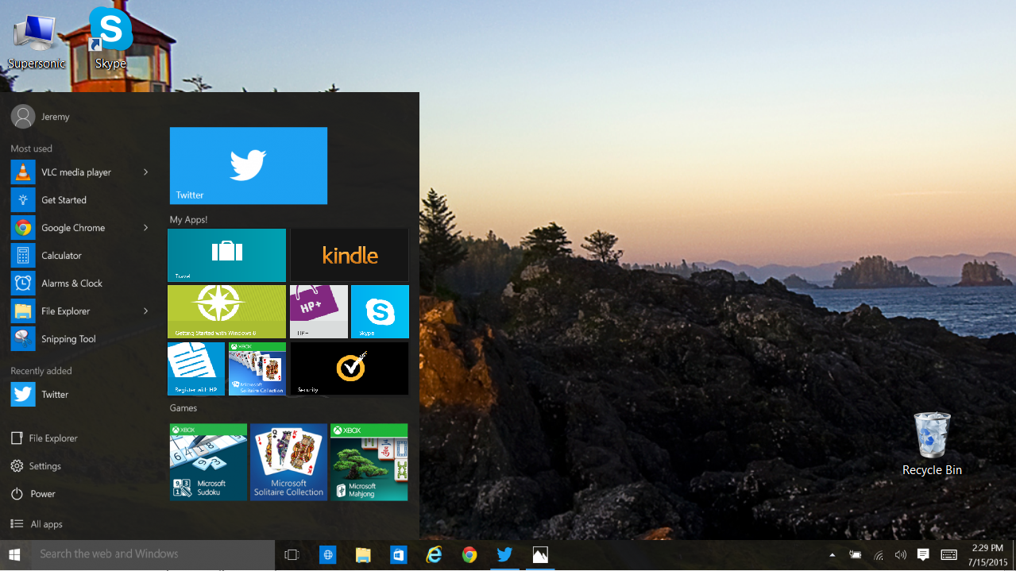Select the Skype shortcut on the desktop
The height and width of the screenshot is (571, 1016).
110,38
